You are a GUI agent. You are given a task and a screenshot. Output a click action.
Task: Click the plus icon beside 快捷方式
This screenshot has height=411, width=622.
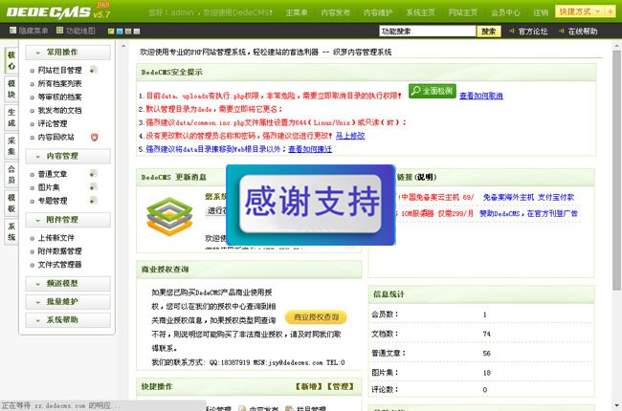[x=611, y=11]
